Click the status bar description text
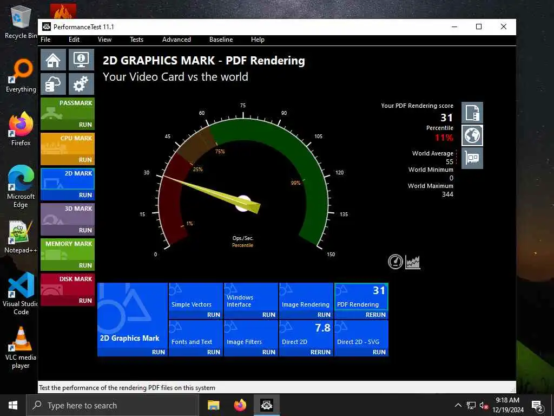 [x=127, y=388]
